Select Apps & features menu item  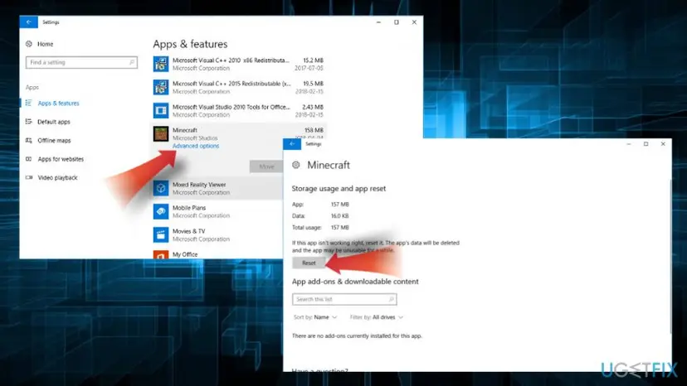[x=58, y=104]
